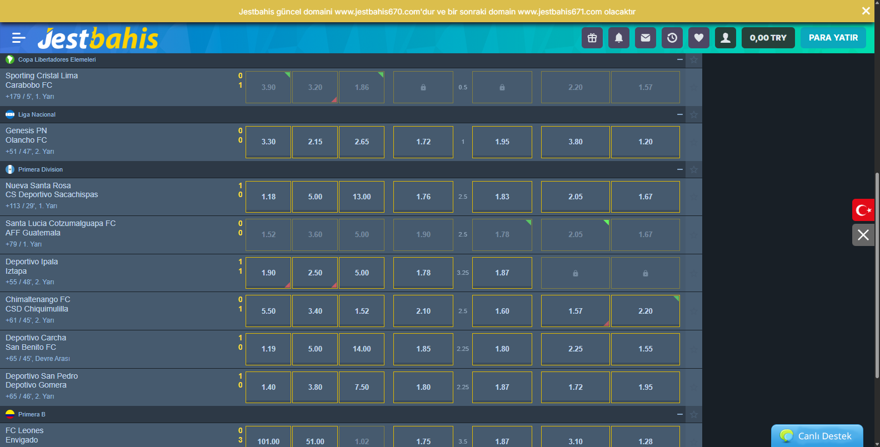Open the bet history clock icon

[672, 38]
